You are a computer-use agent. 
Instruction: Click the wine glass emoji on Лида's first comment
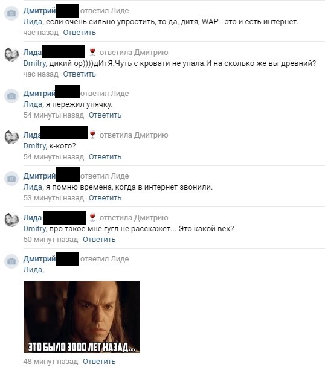[92, 52]
